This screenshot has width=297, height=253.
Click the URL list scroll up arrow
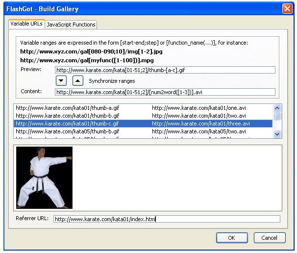277,108
